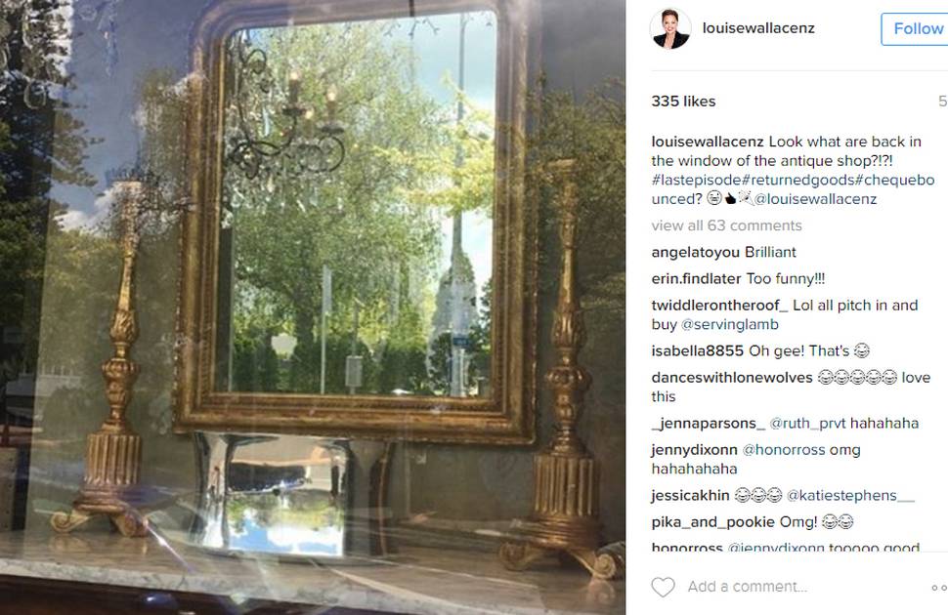Click the @katiestephens__ mention

point(850,496)
